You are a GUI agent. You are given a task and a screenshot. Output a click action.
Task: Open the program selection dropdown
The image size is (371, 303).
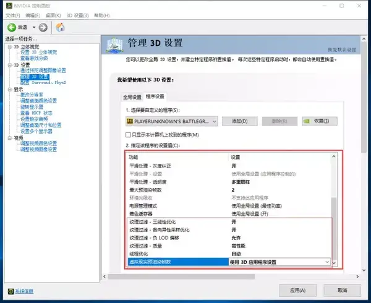214,121
